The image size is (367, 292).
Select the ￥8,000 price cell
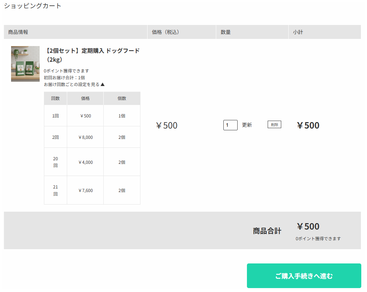(85, 137)
